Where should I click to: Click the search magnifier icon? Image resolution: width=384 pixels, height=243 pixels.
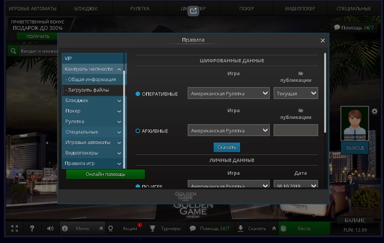click(x=13, y=51)
